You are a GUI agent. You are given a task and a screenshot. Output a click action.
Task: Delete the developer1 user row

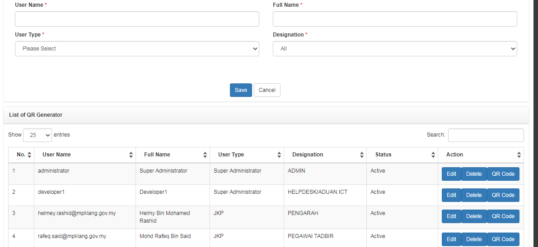click(x=474, y=195)
